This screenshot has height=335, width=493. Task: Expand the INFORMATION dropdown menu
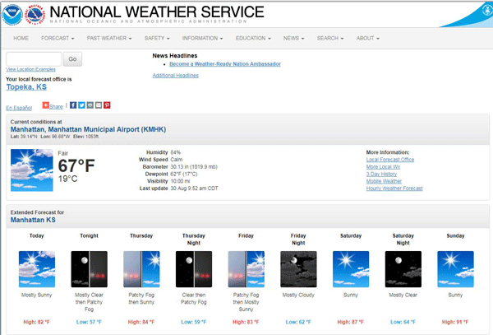point(202,38)
